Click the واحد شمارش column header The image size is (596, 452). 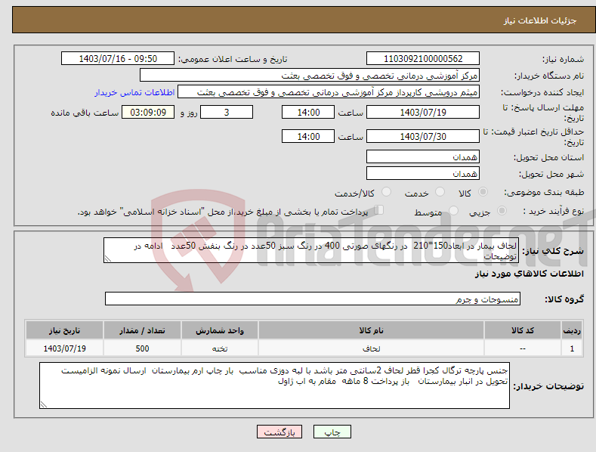click(220, 330)
